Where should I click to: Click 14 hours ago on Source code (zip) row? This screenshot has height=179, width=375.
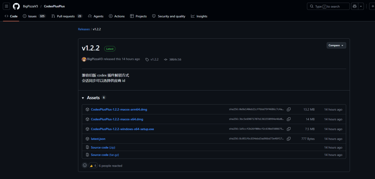pyautogui.click(x=333, y=147)
